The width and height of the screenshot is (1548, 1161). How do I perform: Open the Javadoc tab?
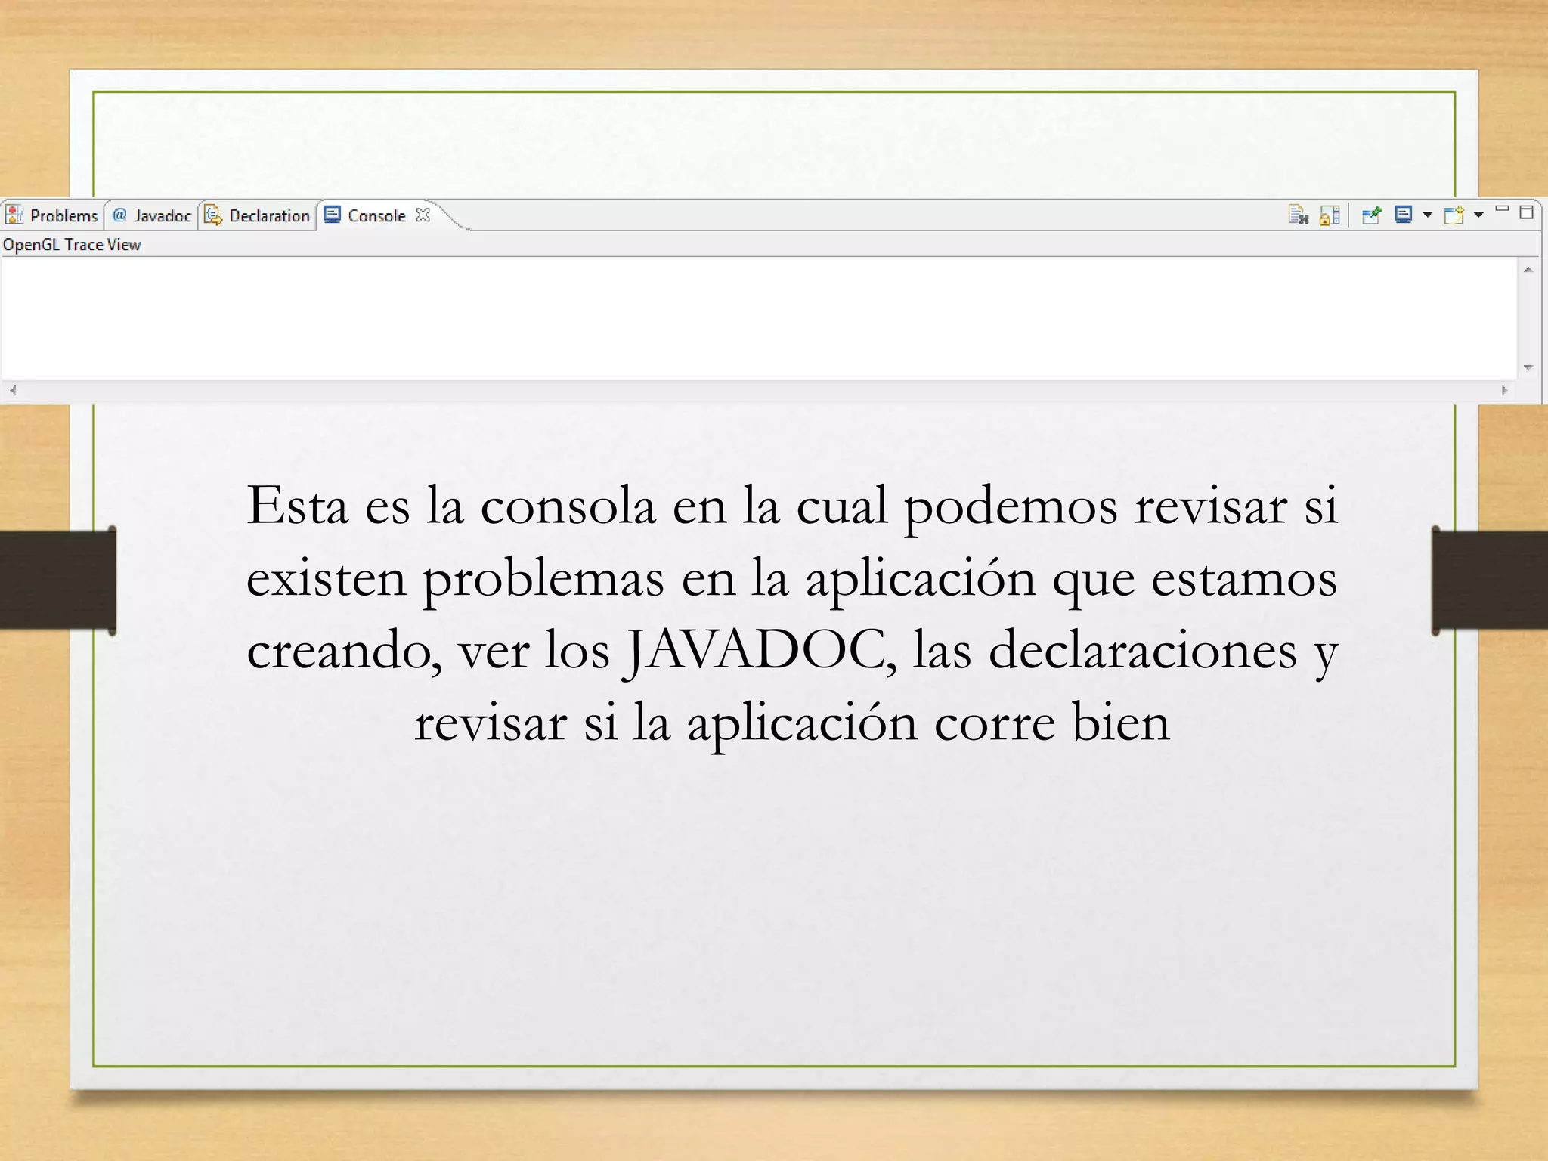point(152,215)
